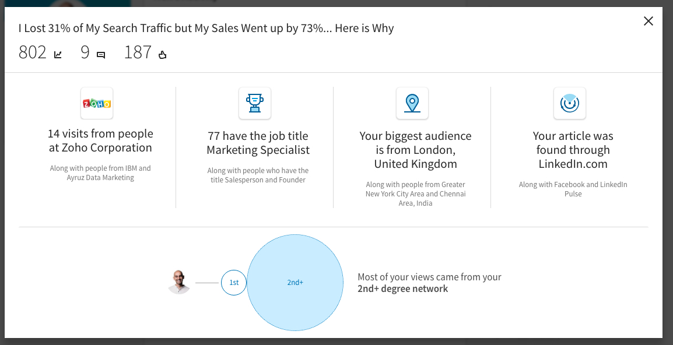
Task: Click 'Your article was found through LinkedIn.com'
Action: tap(573, 150)
